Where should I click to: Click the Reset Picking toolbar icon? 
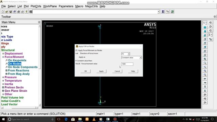click(167, 12)
